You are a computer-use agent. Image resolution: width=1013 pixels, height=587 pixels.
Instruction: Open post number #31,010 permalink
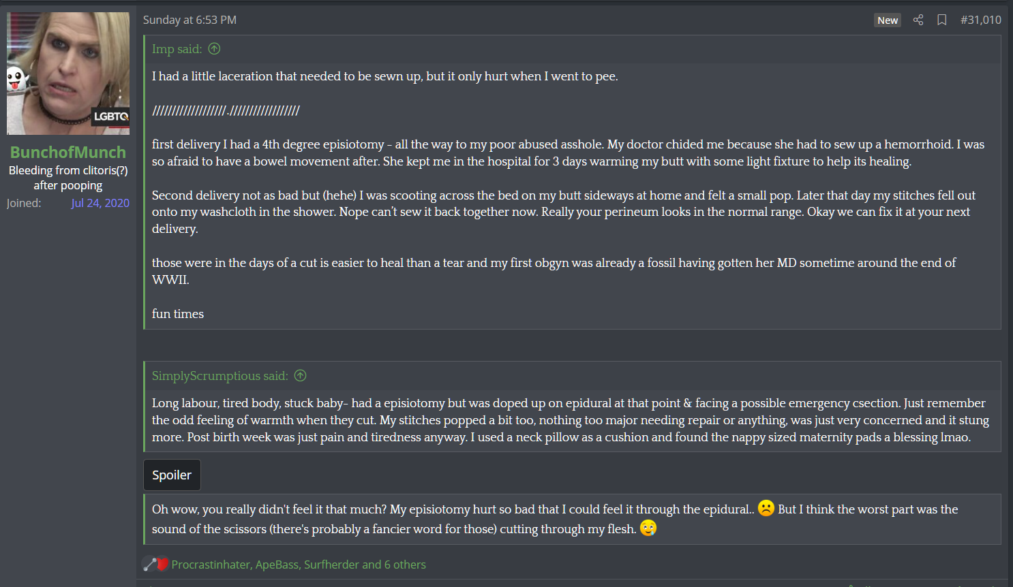[981, 20]
